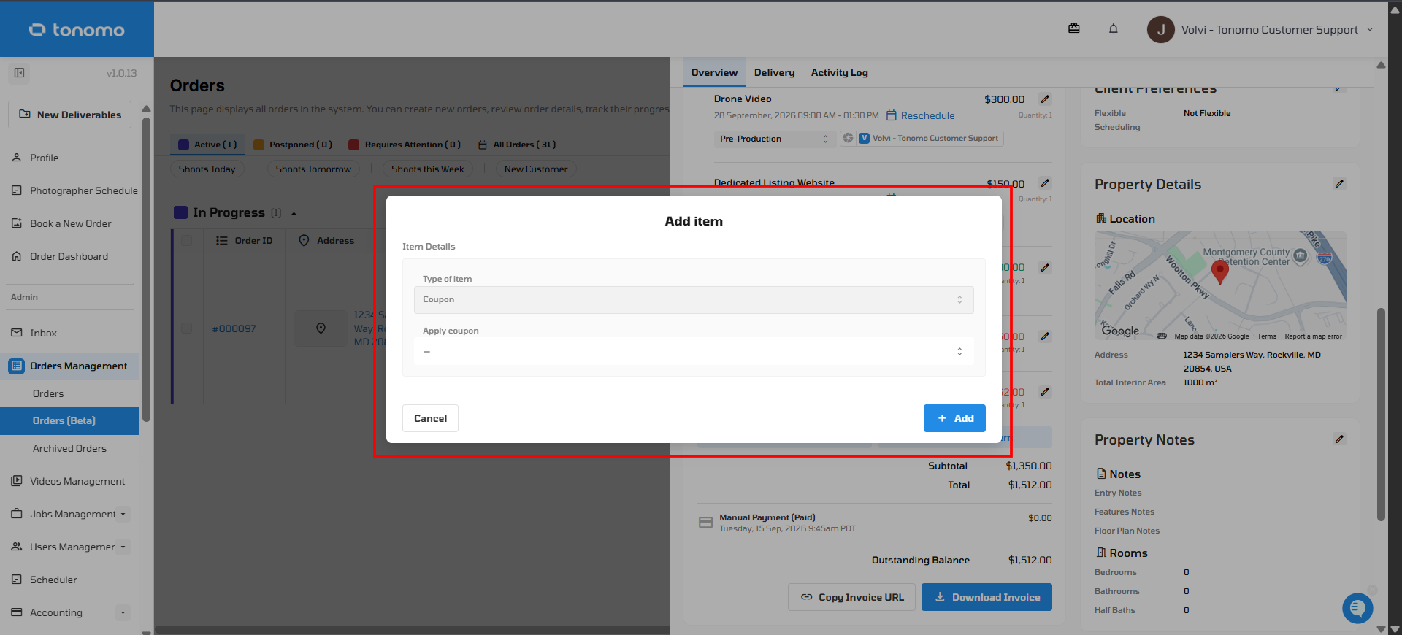
Task: Open the Type of item dropdown
Action: [x=694, y=300]
